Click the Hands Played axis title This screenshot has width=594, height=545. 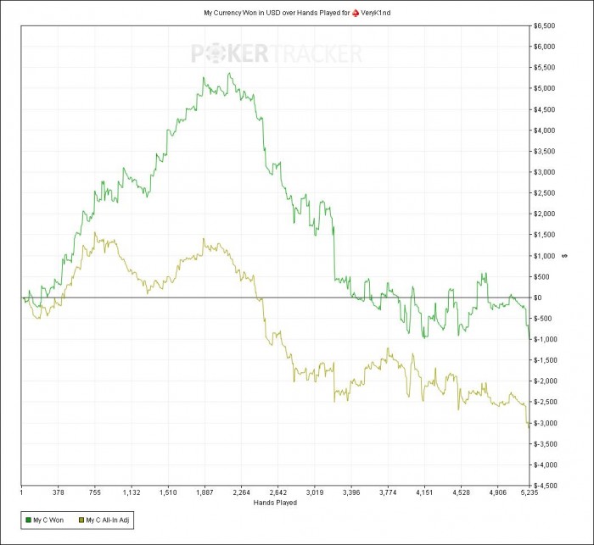[x=275, y=503]
